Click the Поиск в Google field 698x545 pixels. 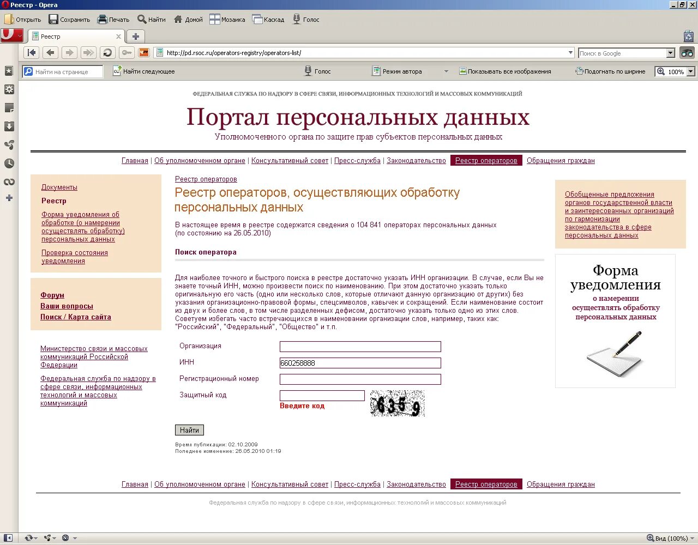pyautogui.click(x=622, y=53)
